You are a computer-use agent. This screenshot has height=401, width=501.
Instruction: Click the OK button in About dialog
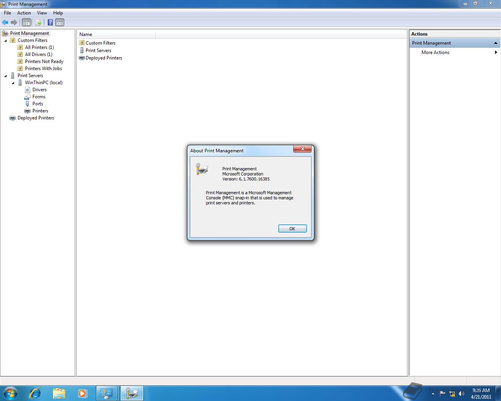[292, 229]
